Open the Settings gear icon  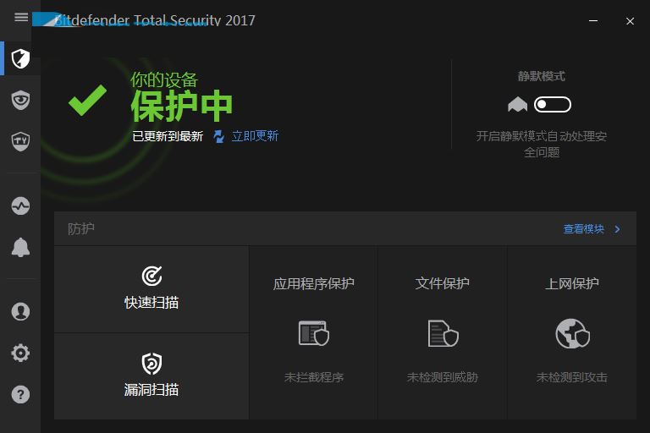[x=20, y=353]
